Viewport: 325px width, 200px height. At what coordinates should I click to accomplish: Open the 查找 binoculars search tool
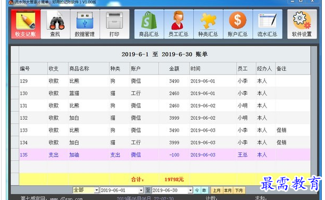(x=55, y=24)
